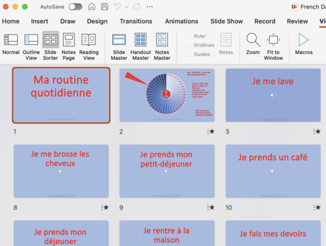Image resolution: width=326 pixels, height=246 pixels.
Task: Enable the Guides checkbox
Action: (x=187, y=54)
